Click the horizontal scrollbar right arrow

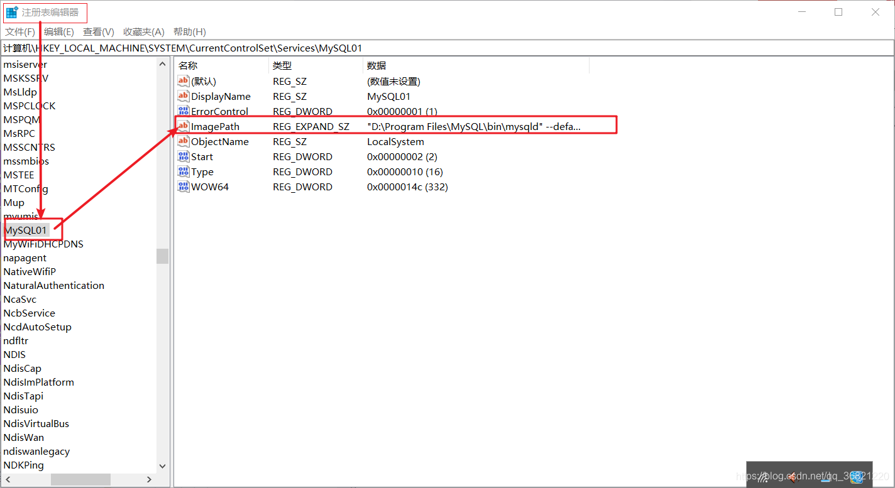(149, 479)
